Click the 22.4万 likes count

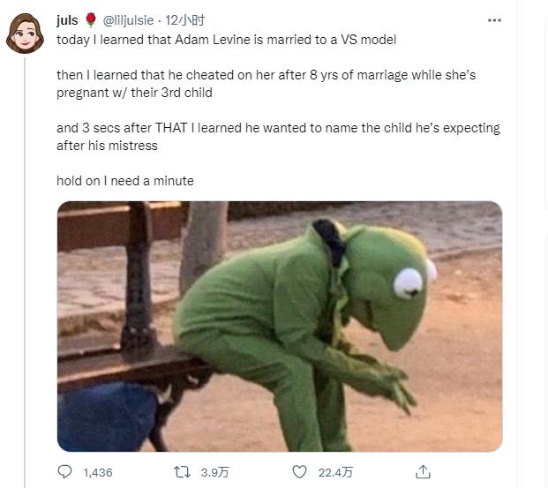click(x=335, y=473)
